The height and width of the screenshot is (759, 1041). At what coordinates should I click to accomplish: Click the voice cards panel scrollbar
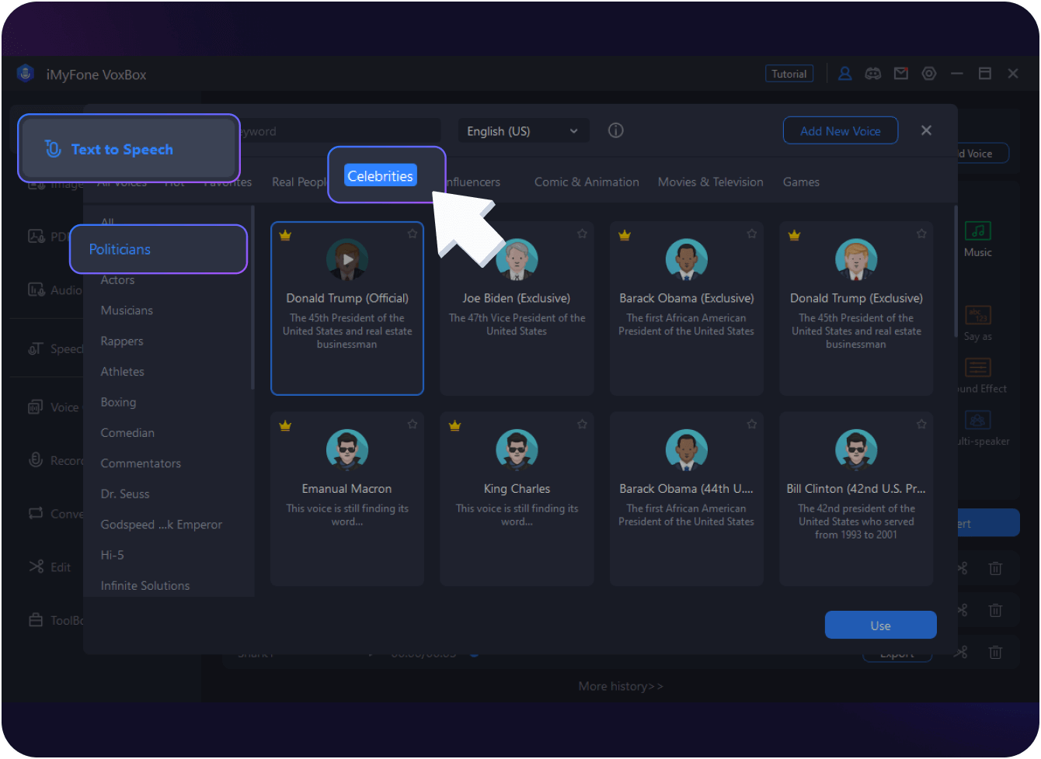pyautogui.click(x=956, y=272)
